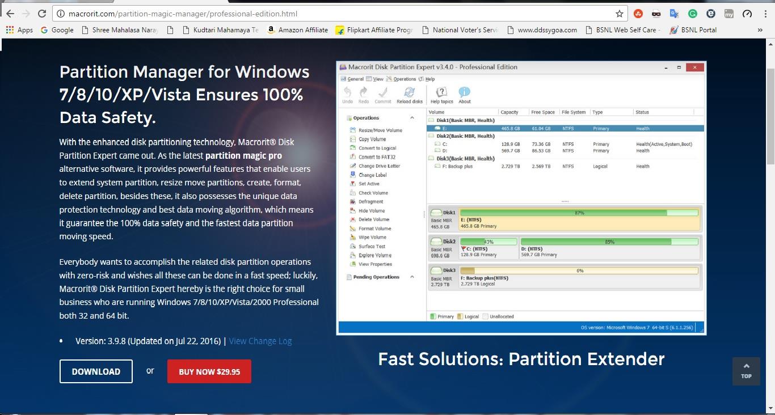This screenshot has width=775, height=415.
Task: Select the C: volume row
Action: coord(566,144)
